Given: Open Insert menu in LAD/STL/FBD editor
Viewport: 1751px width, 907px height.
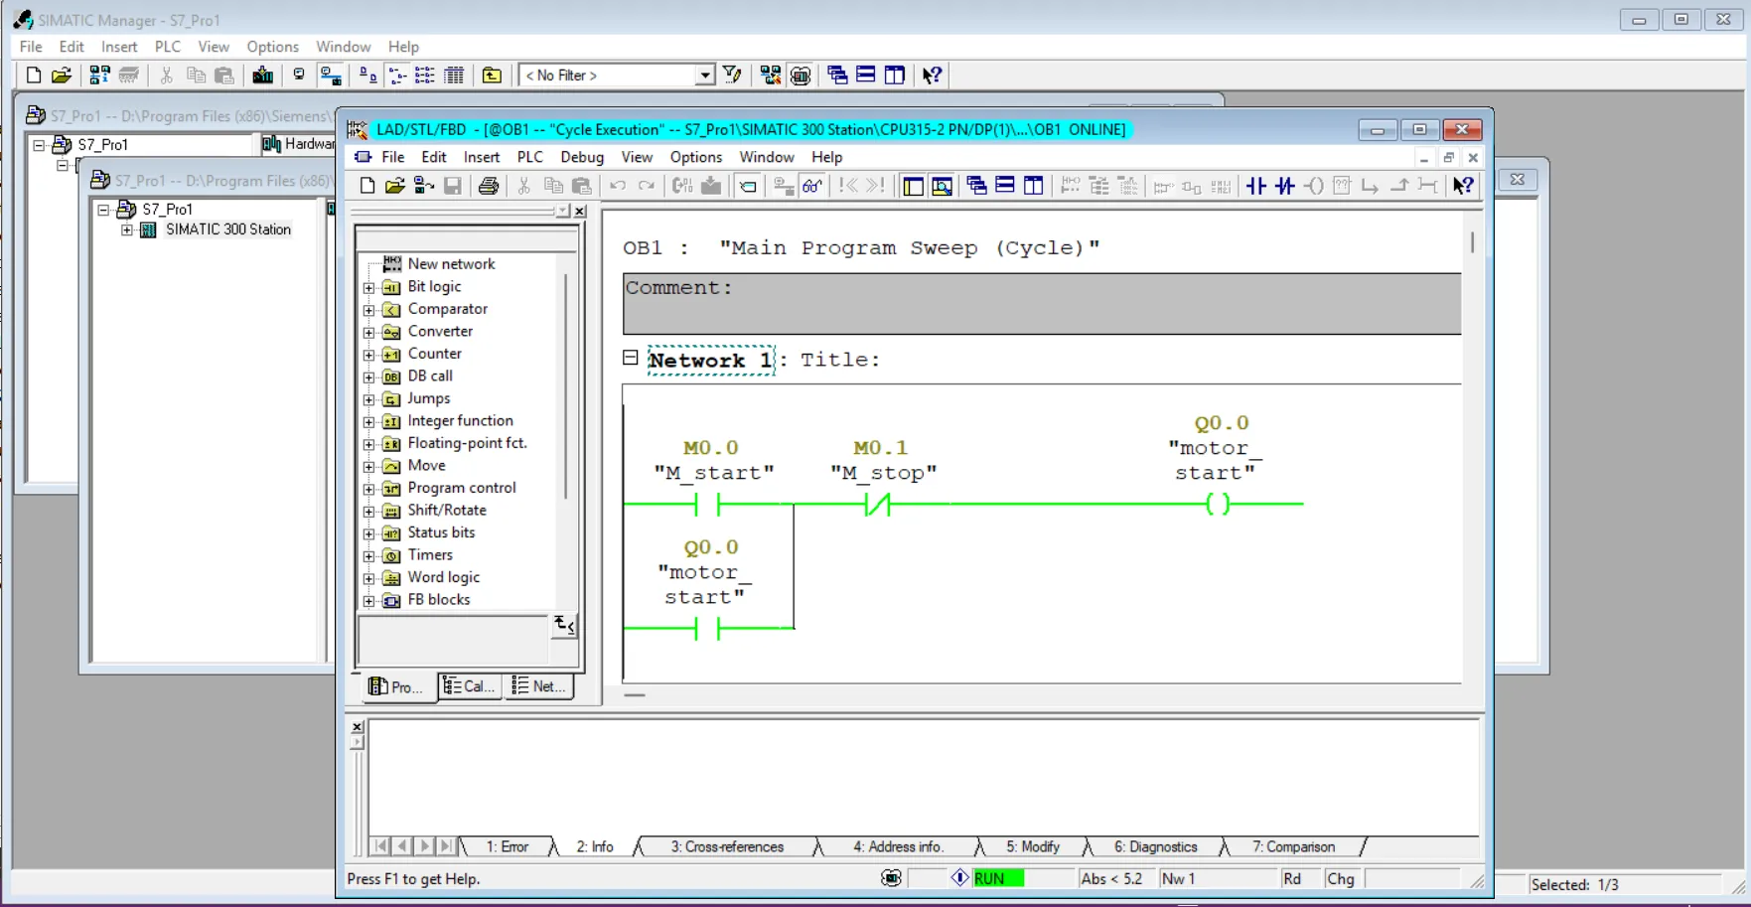Looking at the screenshot, I should [481, 157].
